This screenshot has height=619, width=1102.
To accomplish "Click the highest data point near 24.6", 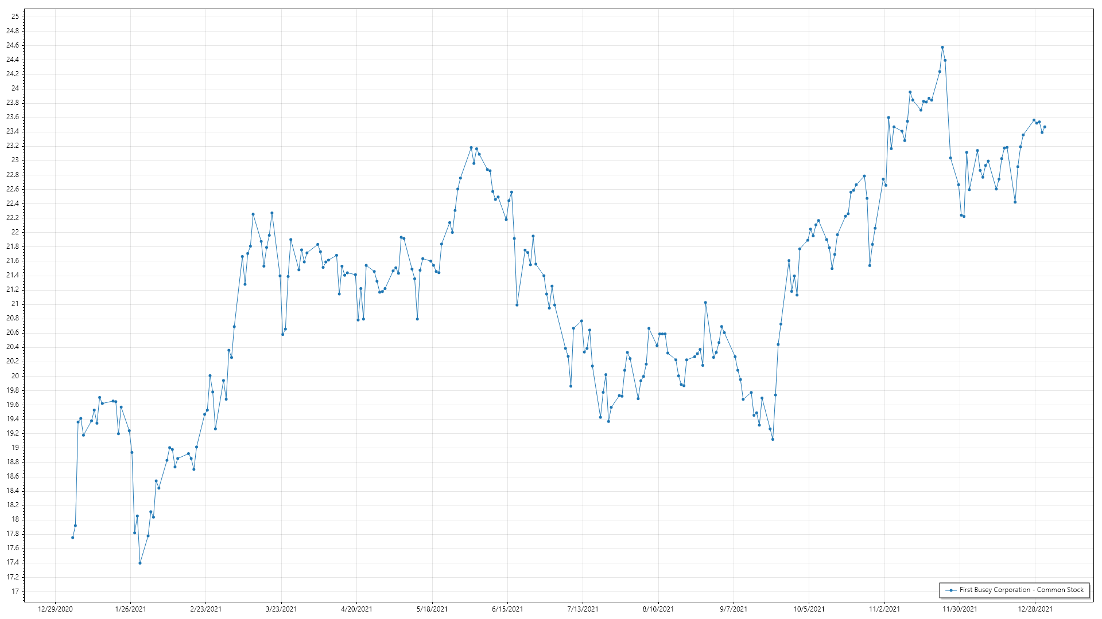I will click(942, 48).
